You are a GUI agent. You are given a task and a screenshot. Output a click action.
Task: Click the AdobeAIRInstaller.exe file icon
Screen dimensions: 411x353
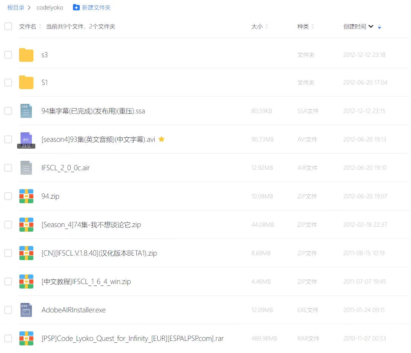pyautogui.click(x=26, y=310)
